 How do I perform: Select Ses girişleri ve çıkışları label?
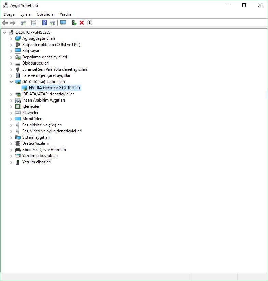[42, 125]
